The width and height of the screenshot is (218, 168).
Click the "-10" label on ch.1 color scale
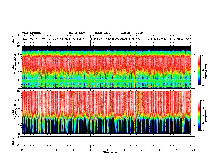point(203,85)
